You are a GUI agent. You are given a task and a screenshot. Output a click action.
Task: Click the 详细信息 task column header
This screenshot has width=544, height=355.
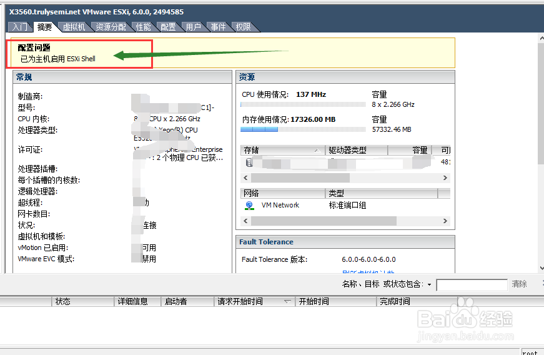point(137,301)
